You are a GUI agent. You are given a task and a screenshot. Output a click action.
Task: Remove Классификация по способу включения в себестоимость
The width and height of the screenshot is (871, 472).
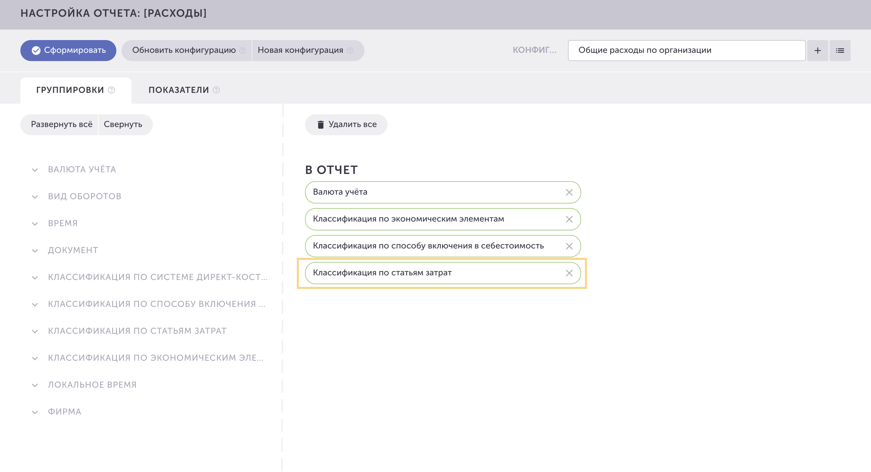point(569,246)
